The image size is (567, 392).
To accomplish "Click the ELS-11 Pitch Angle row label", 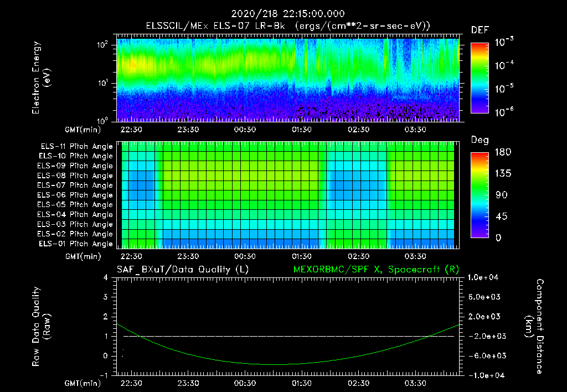I will coord(76,147).
